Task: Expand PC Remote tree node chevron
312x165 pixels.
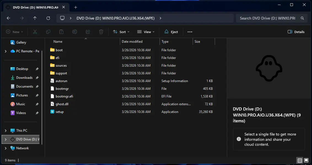Action: 6,51
